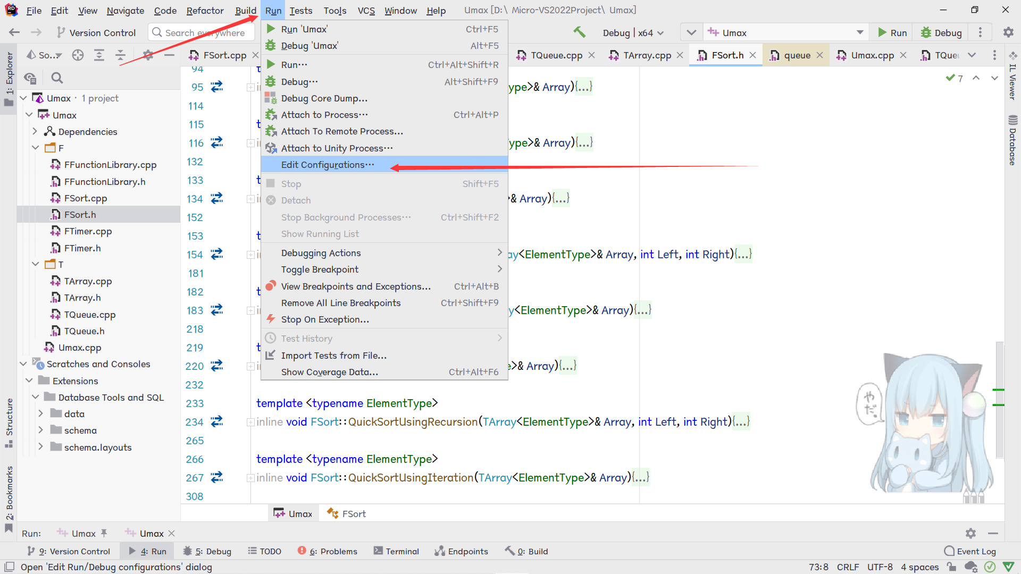1021x574 pixels.
Task: Expand the Dependencies tree node
Action: (35, 131)
